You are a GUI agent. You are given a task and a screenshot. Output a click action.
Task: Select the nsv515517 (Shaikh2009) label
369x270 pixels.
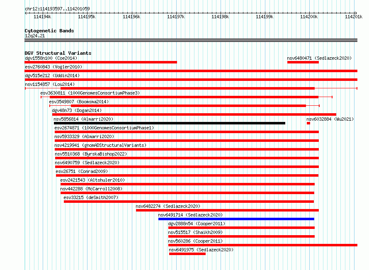point(195,232)
